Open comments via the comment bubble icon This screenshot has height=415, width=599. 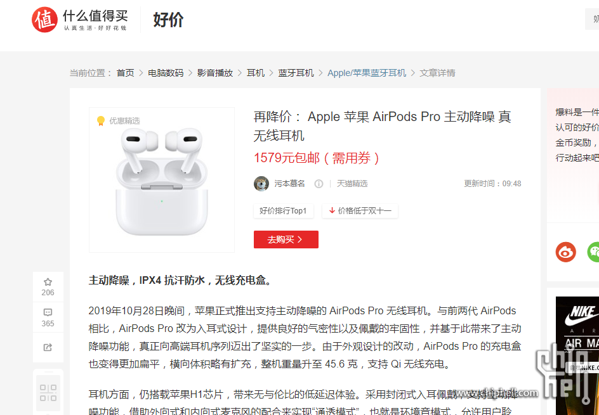click(48, 313)
